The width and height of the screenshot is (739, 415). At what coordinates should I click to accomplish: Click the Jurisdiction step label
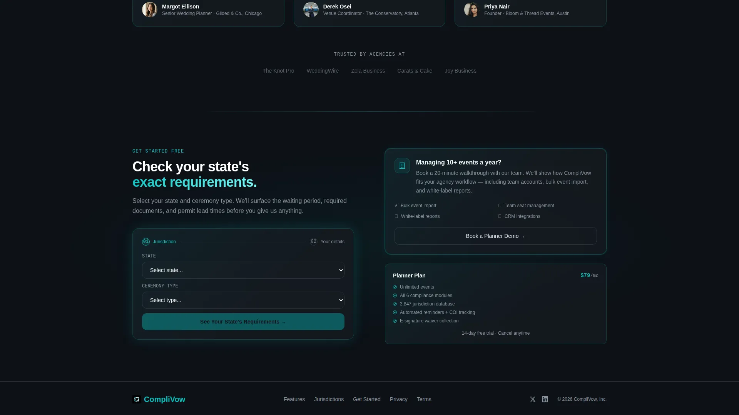(x=164, y=242)
